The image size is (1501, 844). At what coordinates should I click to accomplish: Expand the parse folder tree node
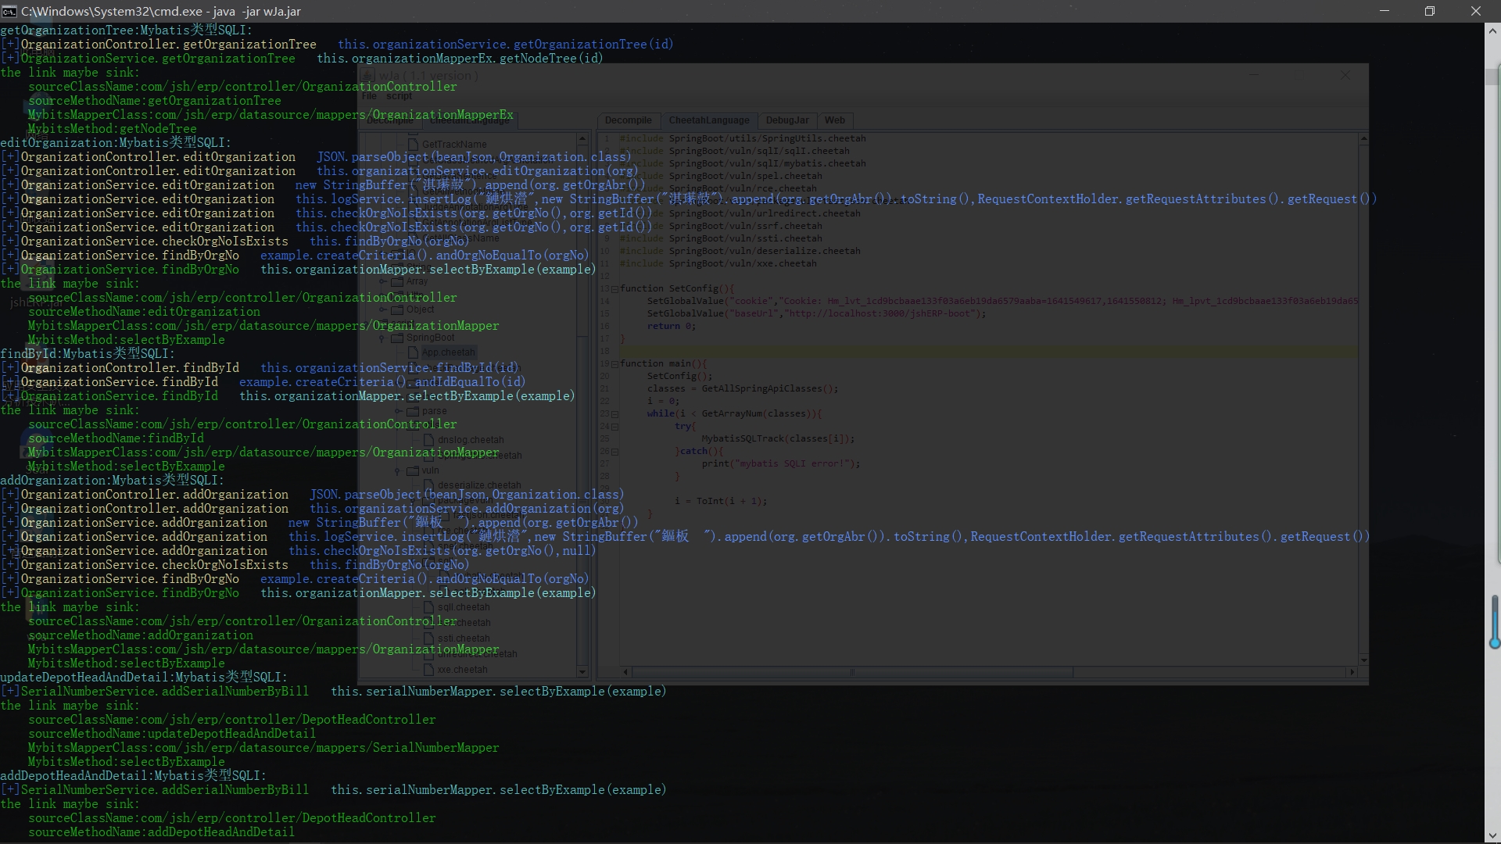coord(398,411)
